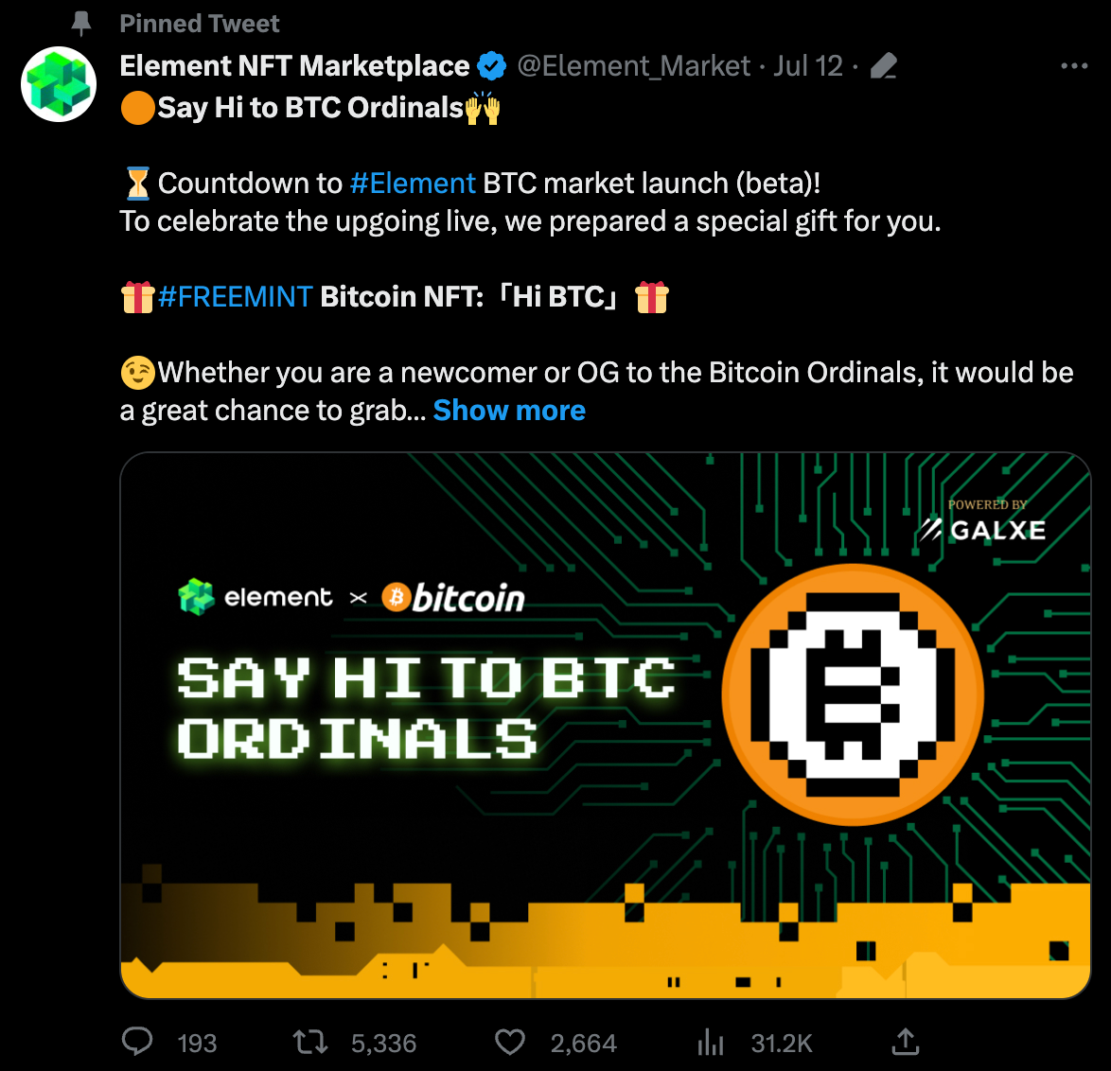Open the #Element hashtag link
Image resolution: width=1111 pixels, height=1071 pixels.
pyautogui.click(x=413, y=184)
